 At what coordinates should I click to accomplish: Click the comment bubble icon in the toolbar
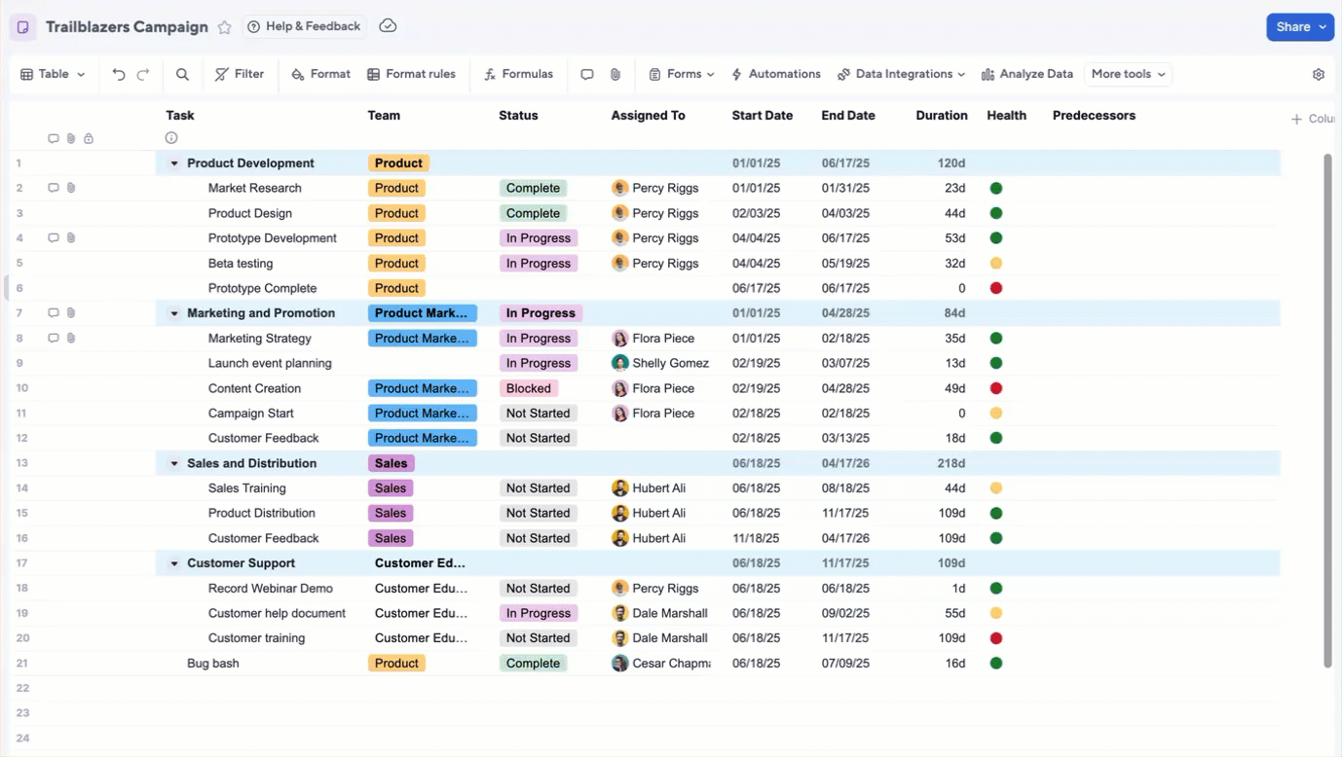[x=586, y=73]
